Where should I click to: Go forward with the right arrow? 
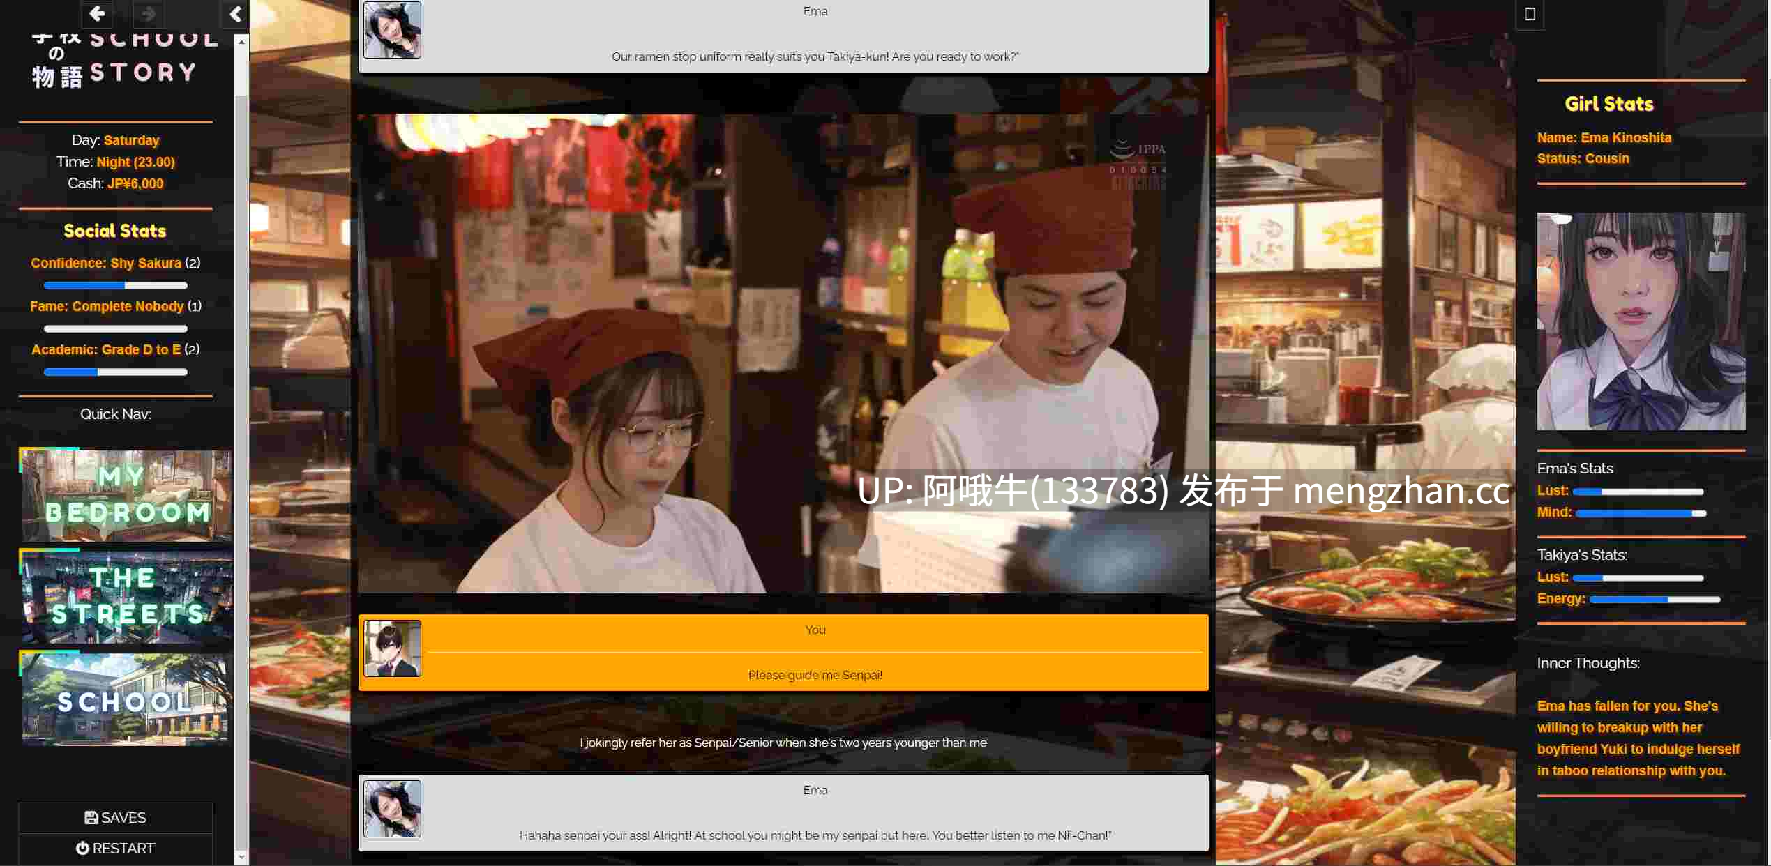tap(148, 13)
